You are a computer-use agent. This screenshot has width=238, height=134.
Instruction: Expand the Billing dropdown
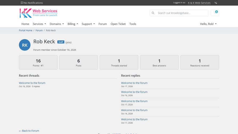73,24
